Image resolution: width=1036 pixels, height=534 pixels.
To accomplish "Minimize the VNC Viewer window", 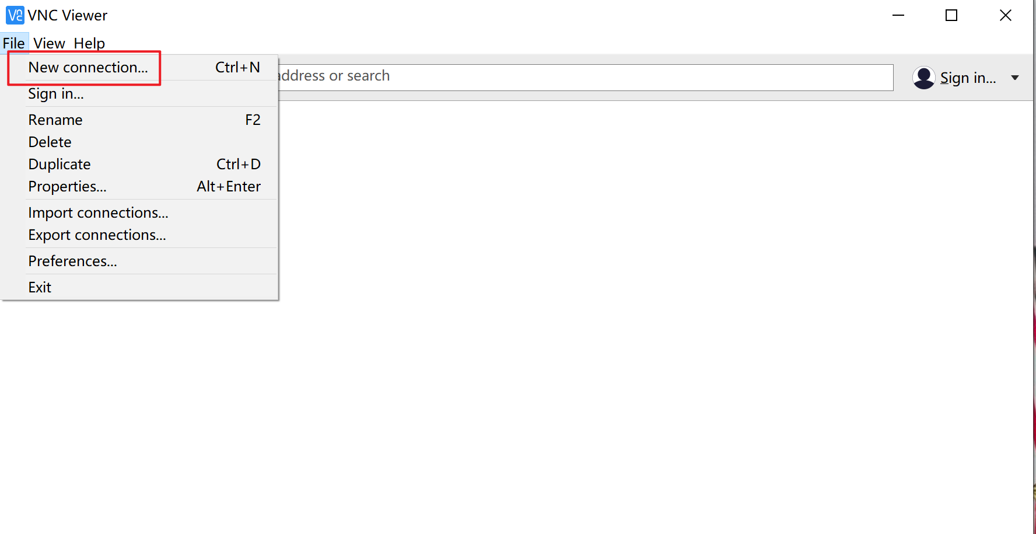I will point(898,15).
